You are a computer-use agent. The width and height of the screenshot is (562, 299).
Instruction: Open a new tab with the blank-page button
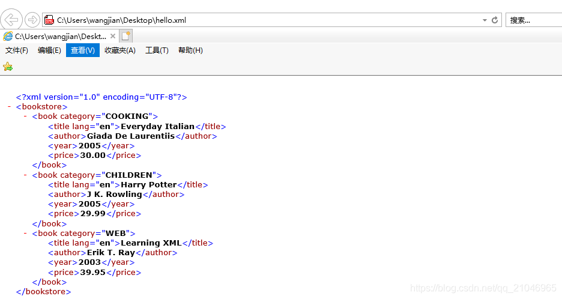tap(126, 36)
